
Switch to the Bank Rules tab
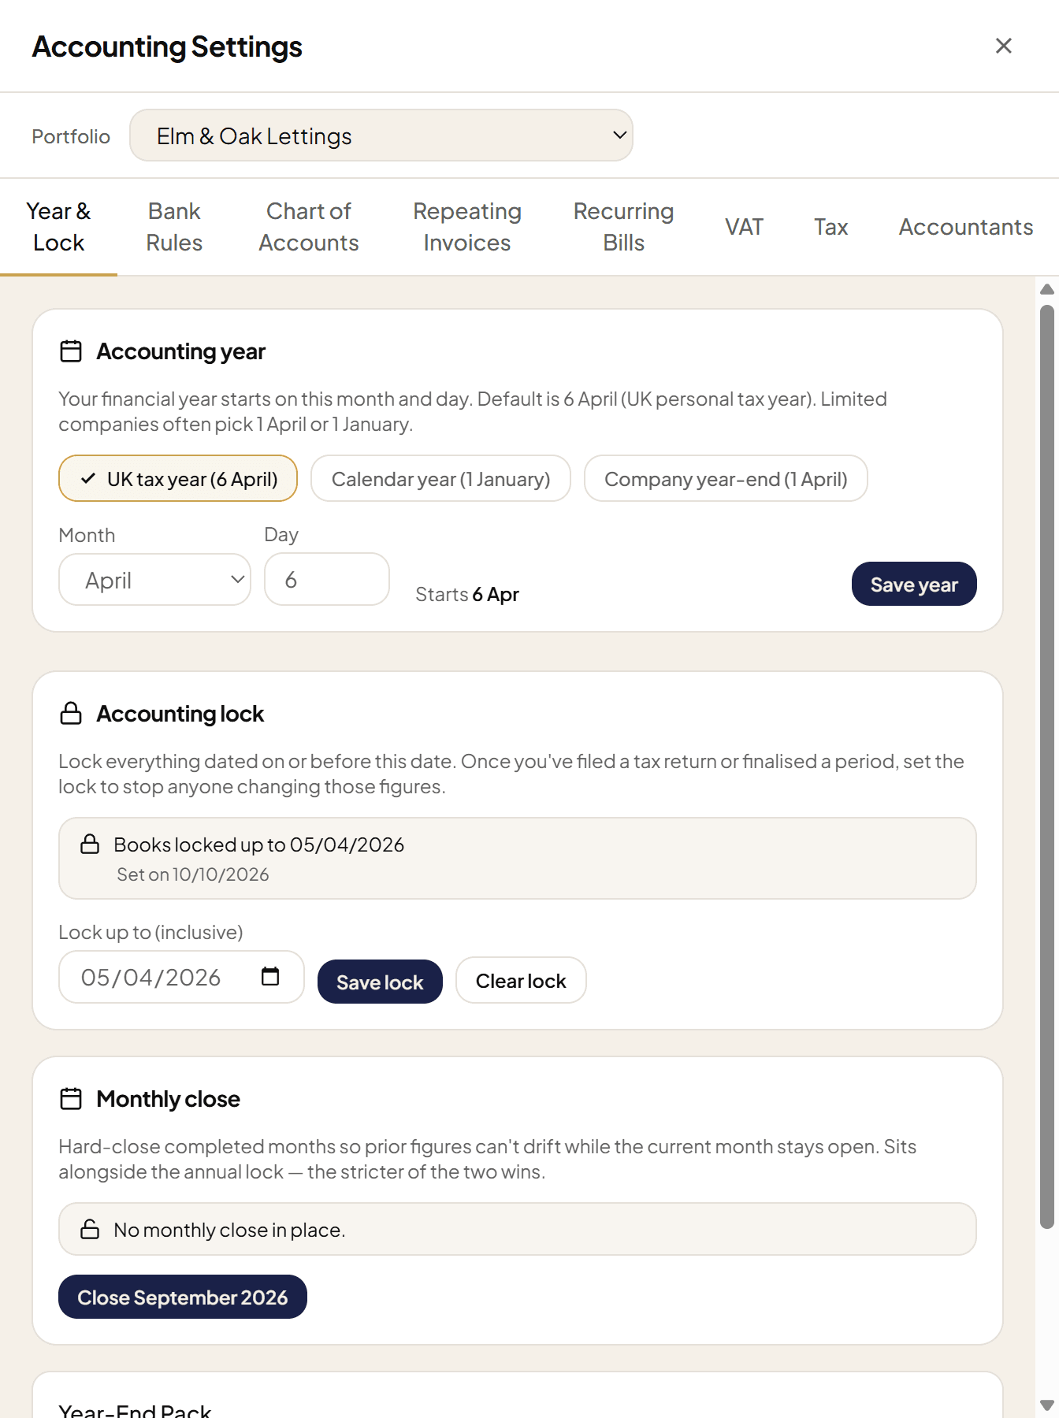(174, 227)
